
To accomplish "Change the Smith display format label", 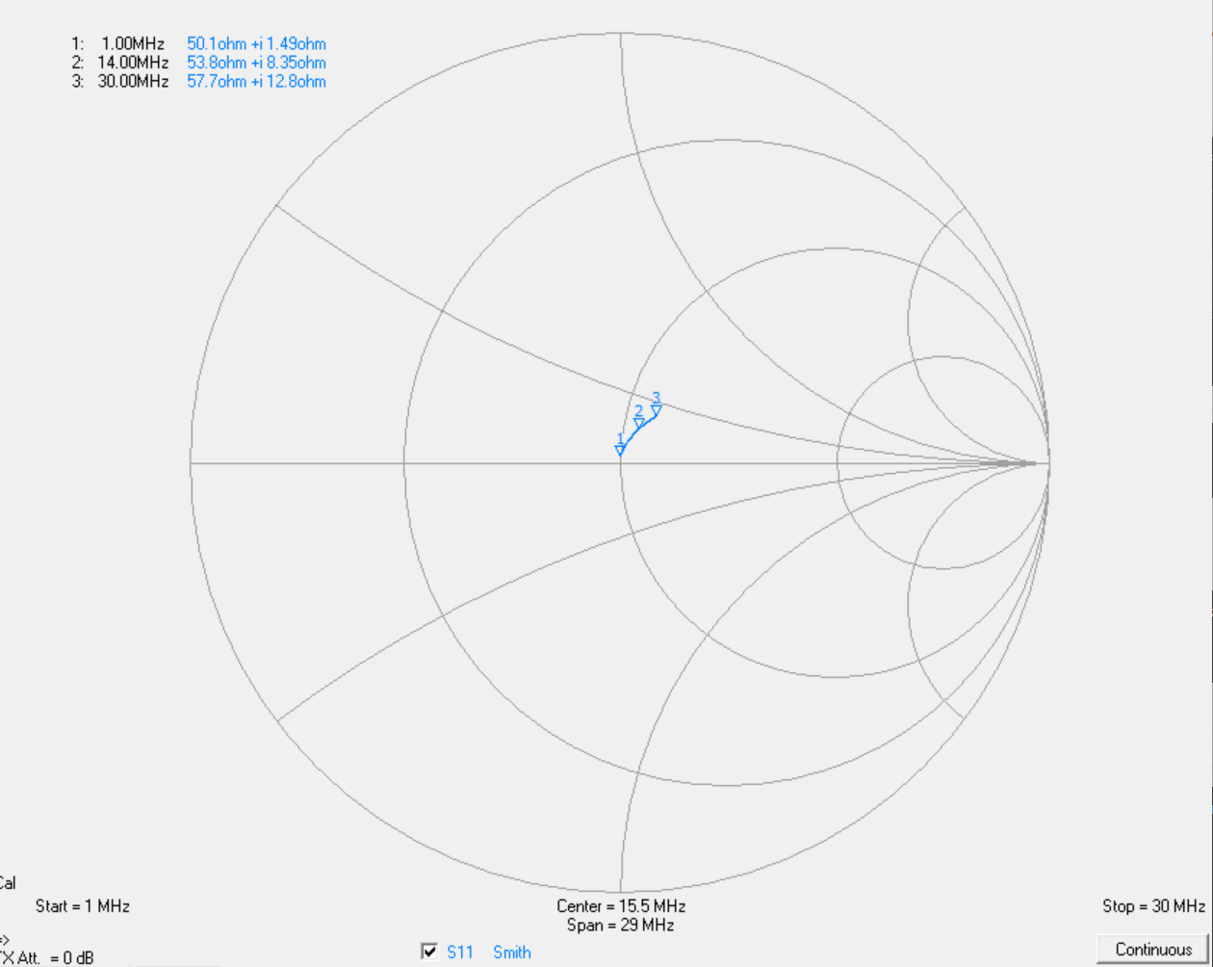I will (512, 952).
